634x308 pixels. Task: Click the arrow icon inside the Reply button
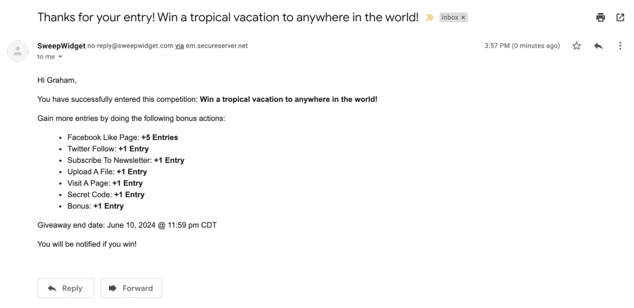point(52,288)
